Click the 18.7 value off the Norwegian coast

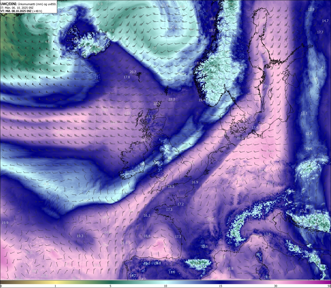(212, 30)
